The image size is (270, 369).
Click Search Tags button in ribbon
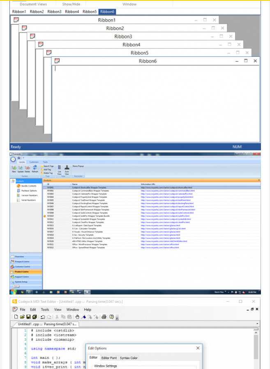pos(47,166)
